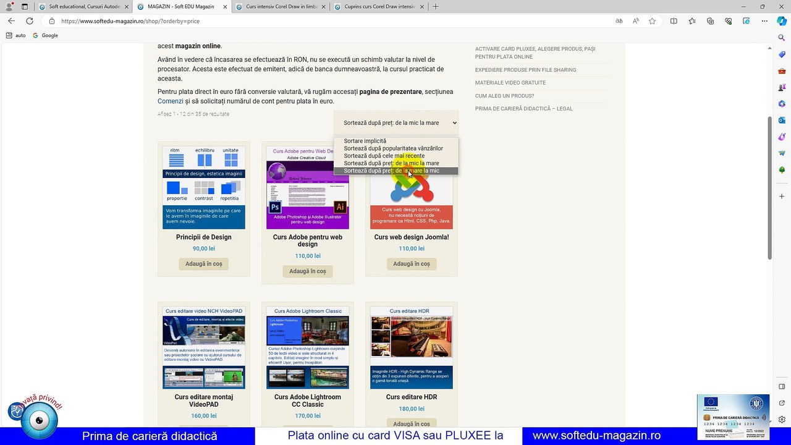Click 'Curs Adobe pentru web design' thumbnail
The width and height of the screenshot is (791, 445).
tap(308, 188)
